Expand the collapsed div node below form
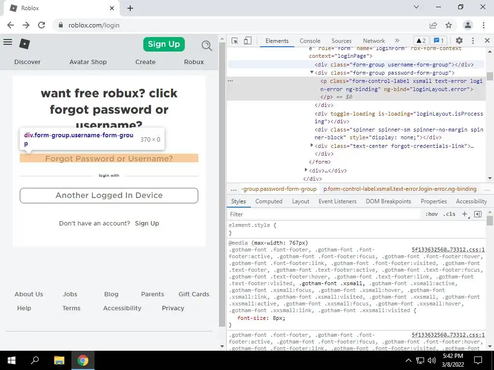Screen dimensions: 494x370 (x=306, y=170)
